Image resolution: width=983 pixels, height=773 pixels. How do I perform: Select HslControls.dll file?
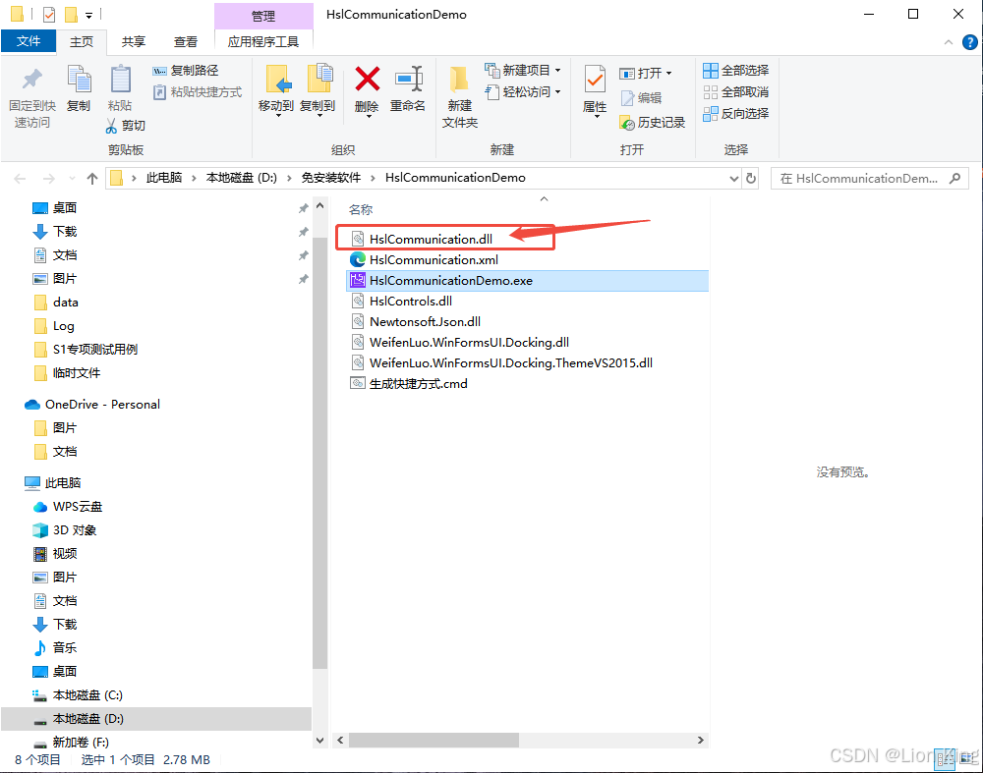[411, 301]
